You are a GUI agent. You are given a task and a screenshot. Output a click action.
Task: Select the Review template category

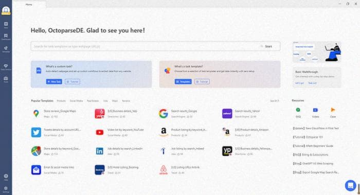(x=126, y=101)
